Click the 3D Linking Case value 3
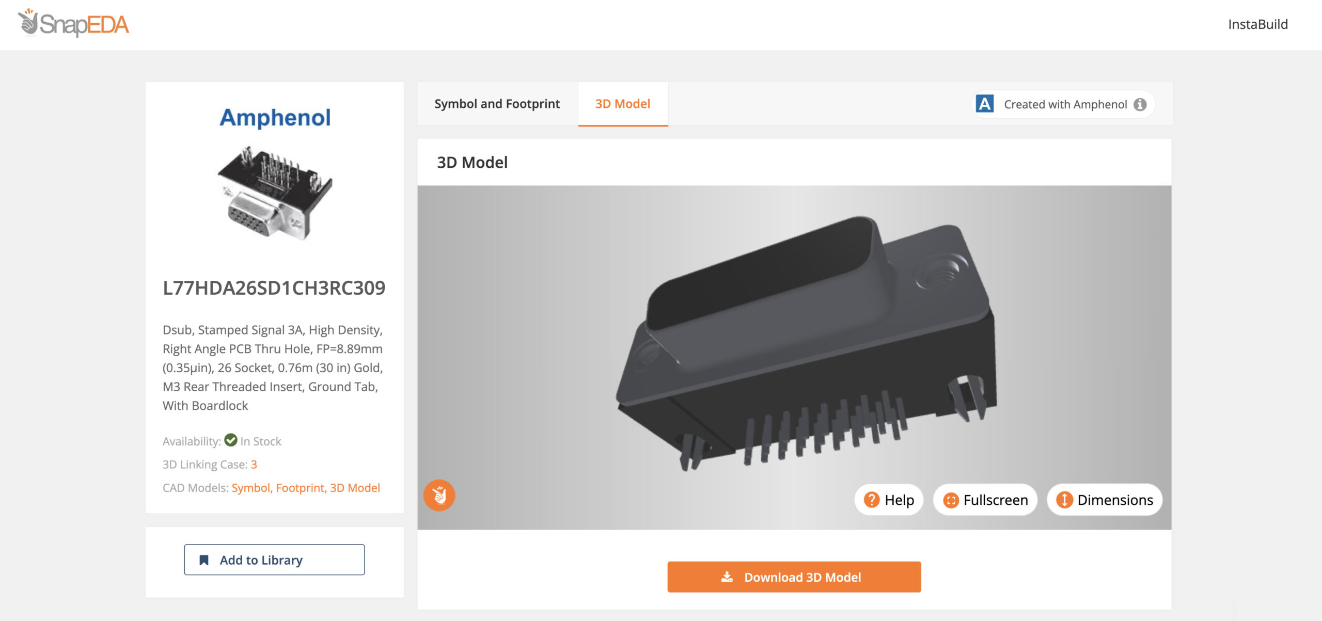This screenshot has width=1322, height=621. (x=255, y=464)
